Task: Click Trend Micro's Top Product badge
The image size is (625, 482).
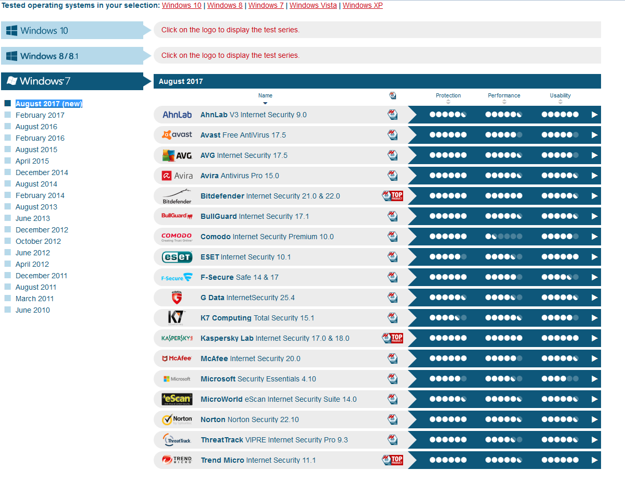Action: pyautogui.click(x=393, y=460)
